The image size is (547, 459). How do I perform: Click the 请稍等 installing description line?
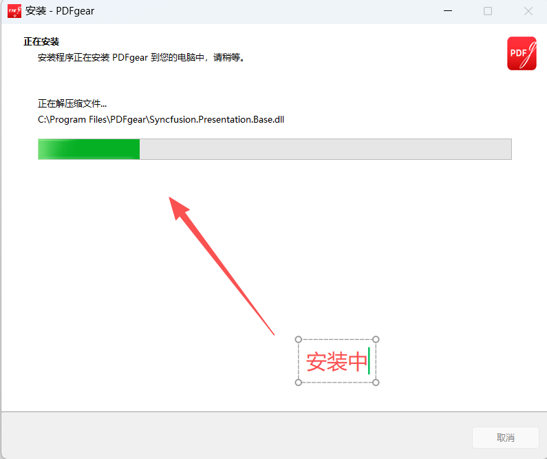coord(141,57)
